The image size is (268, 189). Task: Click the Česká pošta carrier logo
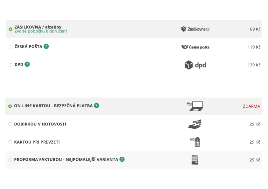[195, 47]
